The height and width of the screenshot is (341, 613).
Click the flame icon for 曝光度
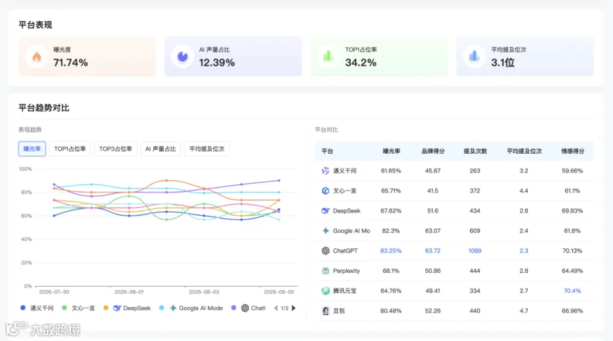tap(37, 56)
